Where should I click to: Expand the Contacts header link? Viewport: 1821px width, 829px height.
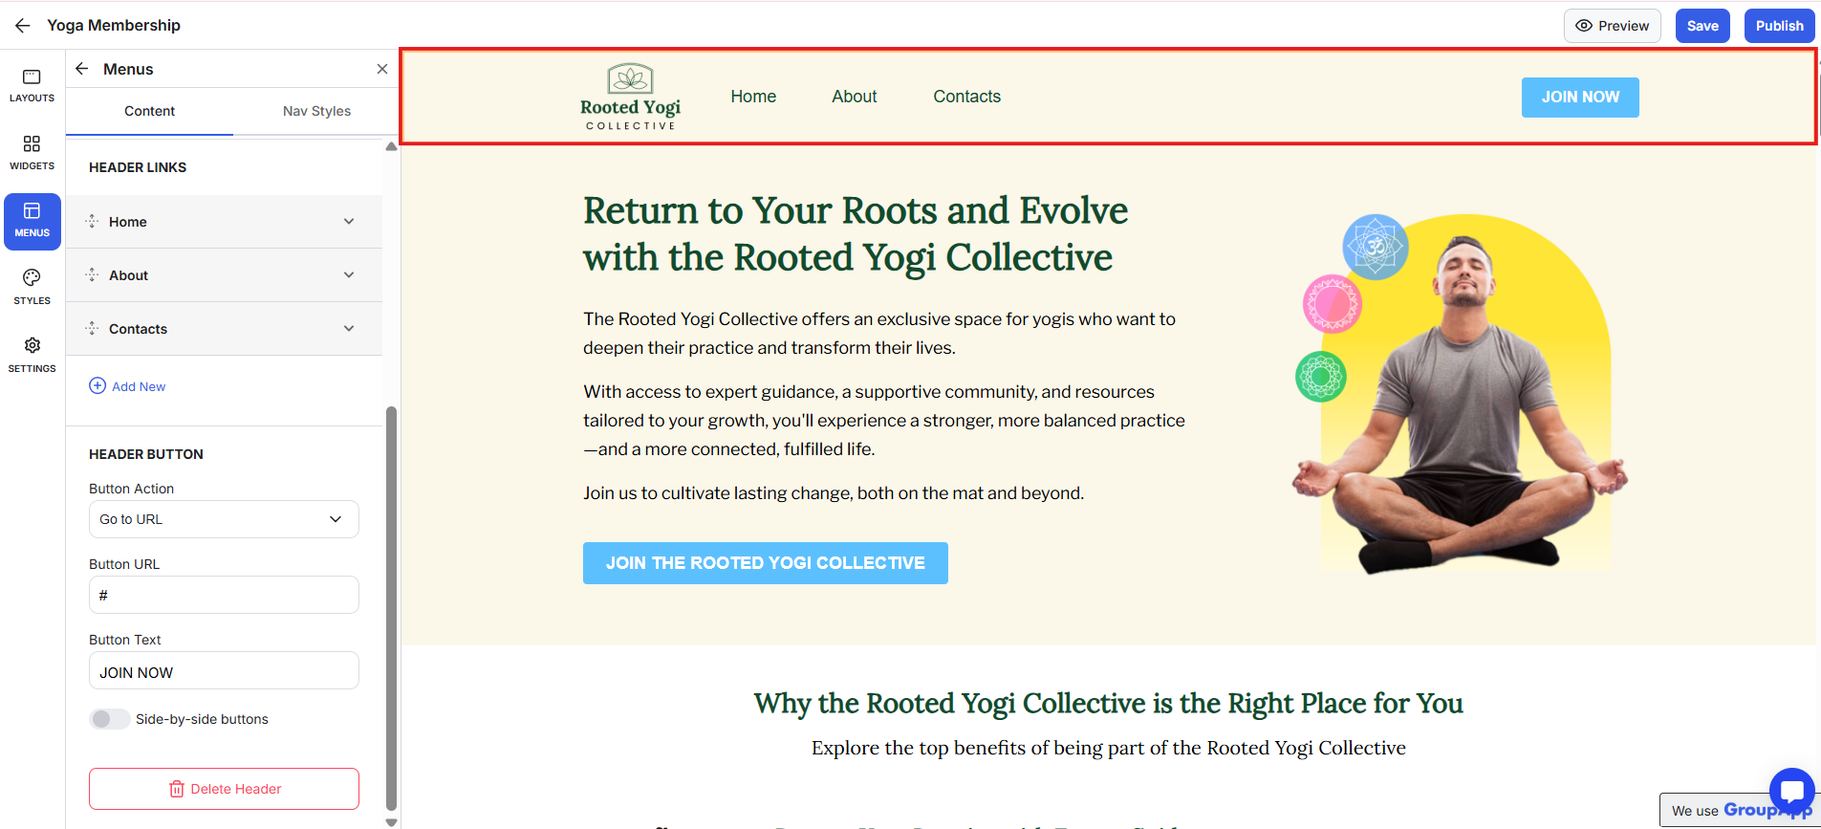349,329
